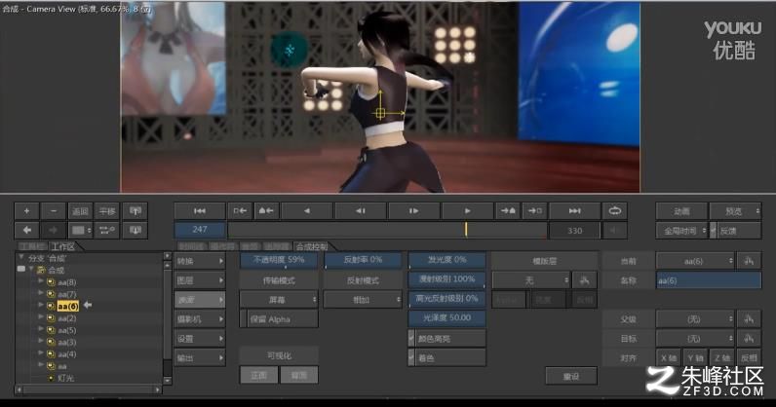Open the reflection mode dropdown under 反射模式
Image resolution: width=776 pixels, height=407 pixels.
(x=363, y=300)
